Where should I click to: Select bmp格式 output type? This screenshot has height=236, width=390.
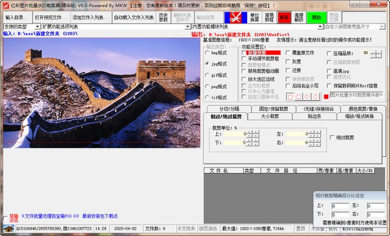(216, 53)
